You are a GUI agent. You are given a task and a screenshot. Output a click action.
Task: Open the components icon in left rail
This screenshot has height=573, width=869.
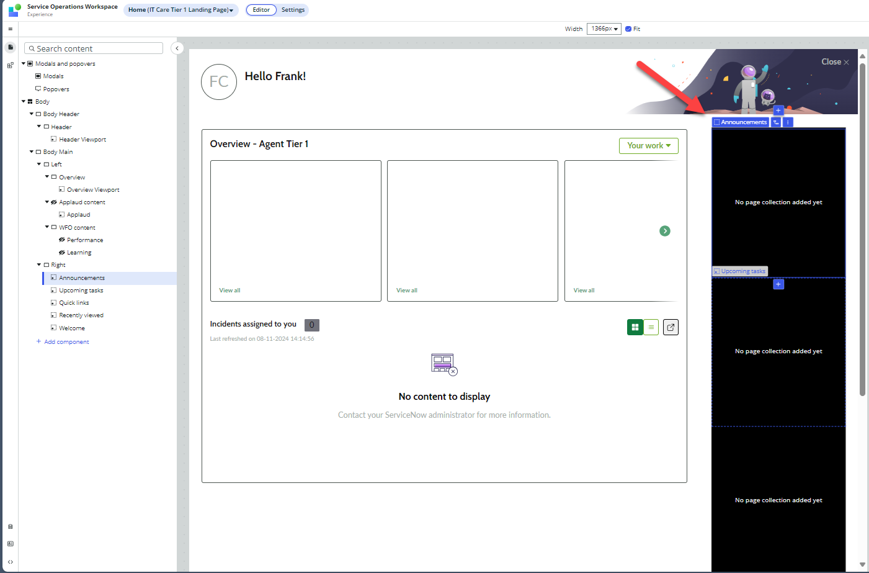click(11, 65)
